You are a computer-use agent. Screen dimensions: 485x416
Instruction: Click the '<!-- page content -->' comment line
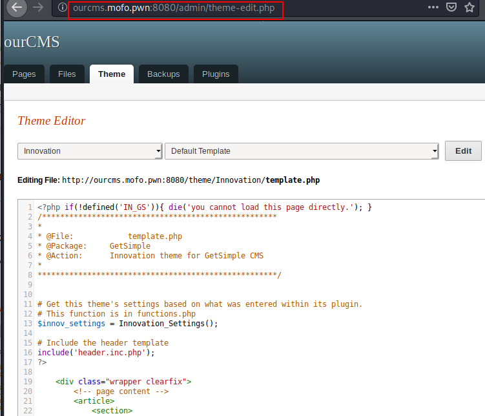(121, 391)
